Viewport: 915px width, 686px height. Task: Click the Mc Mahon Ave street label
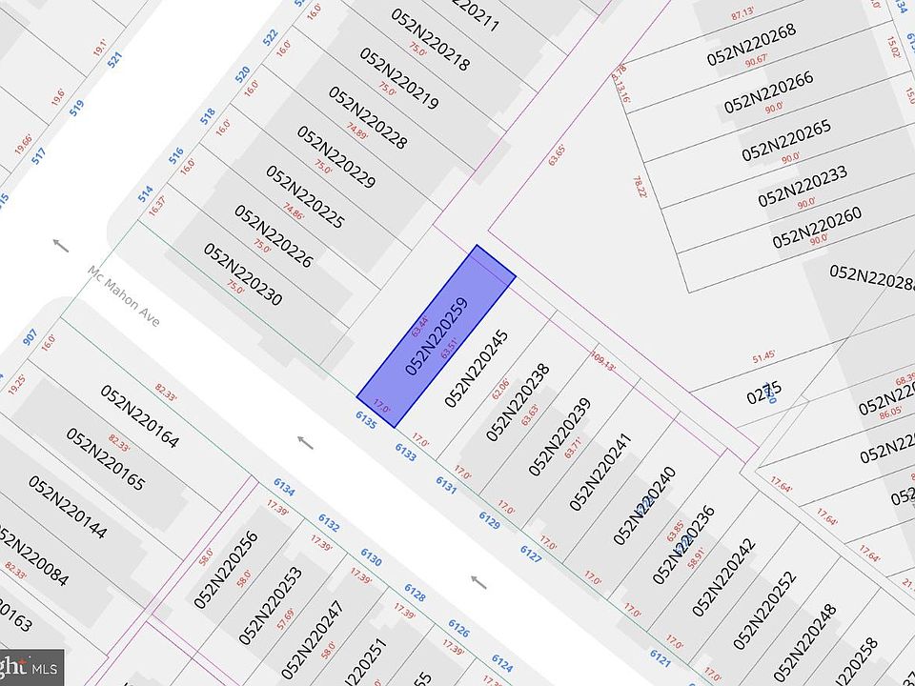coord(123,295)
